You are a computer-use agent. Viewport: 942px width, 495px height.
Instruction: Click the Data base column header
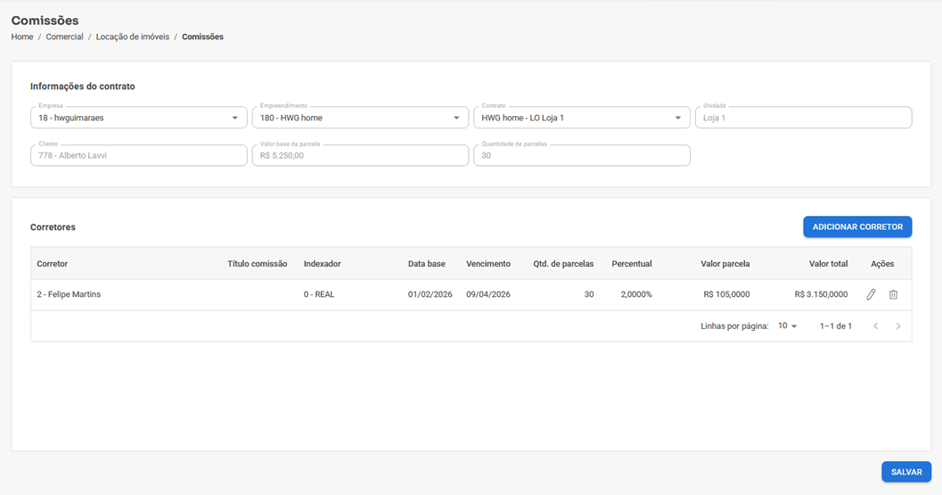[x=427, y=263]
